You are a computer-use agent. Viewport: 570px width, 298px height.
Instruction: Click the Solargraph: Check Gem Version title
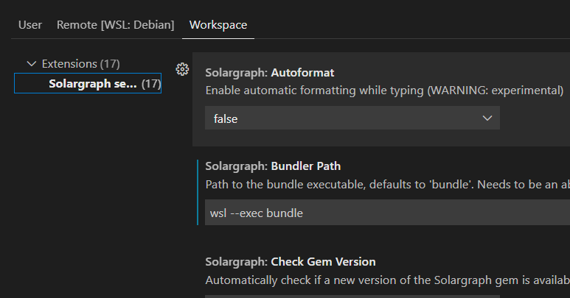(291, 261)
